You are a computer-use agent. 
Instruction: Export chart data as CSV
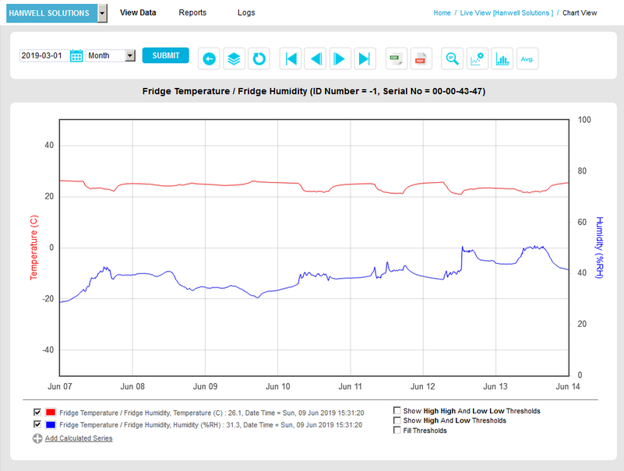click(x=397, y=58)
